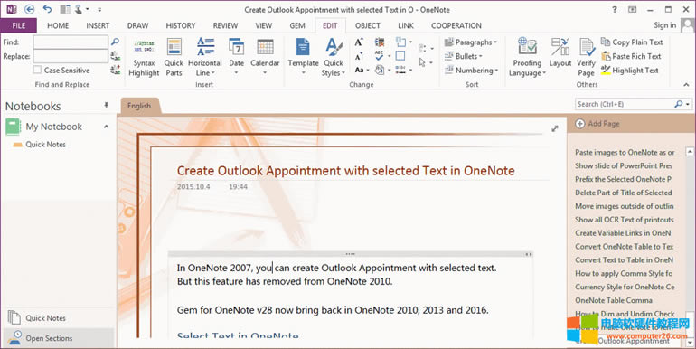Open the Syntax Highlight tool

[144, 58]
